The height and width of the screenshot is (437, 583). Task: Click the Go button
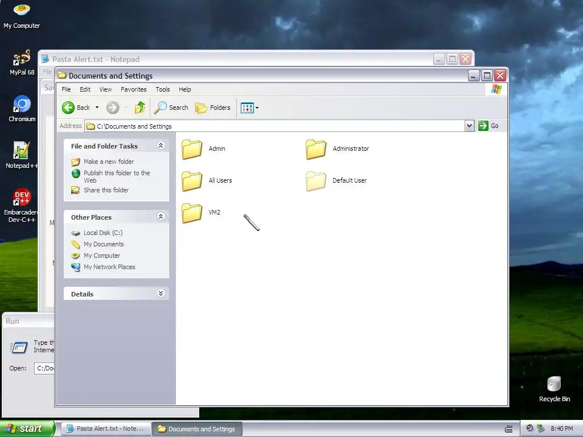(488, 126)
